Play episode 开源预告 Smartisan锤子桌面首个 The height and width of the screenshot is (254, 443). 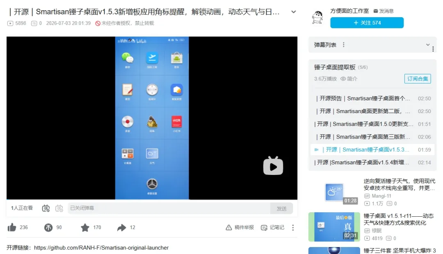coord(372,98)
